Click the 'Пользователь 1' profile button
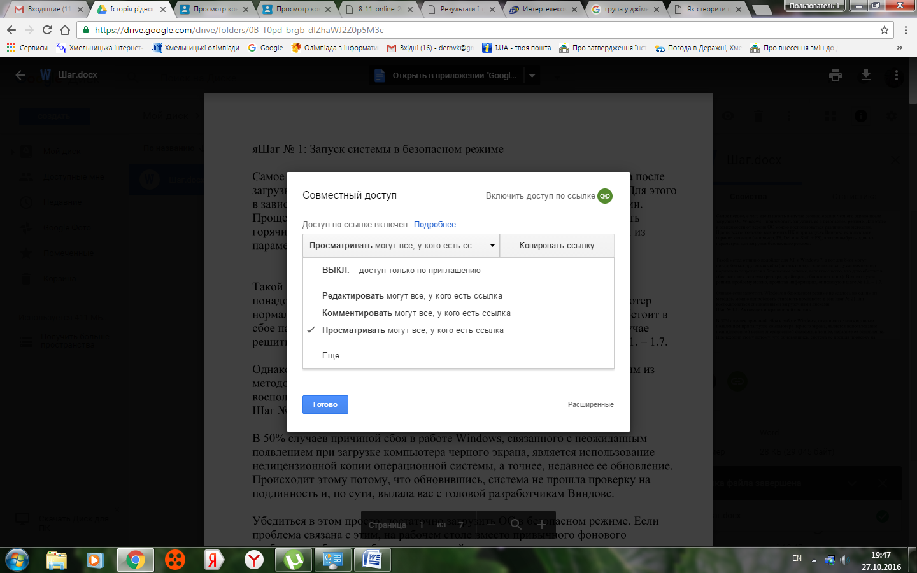917x573 pixels. tap(815, 6)
